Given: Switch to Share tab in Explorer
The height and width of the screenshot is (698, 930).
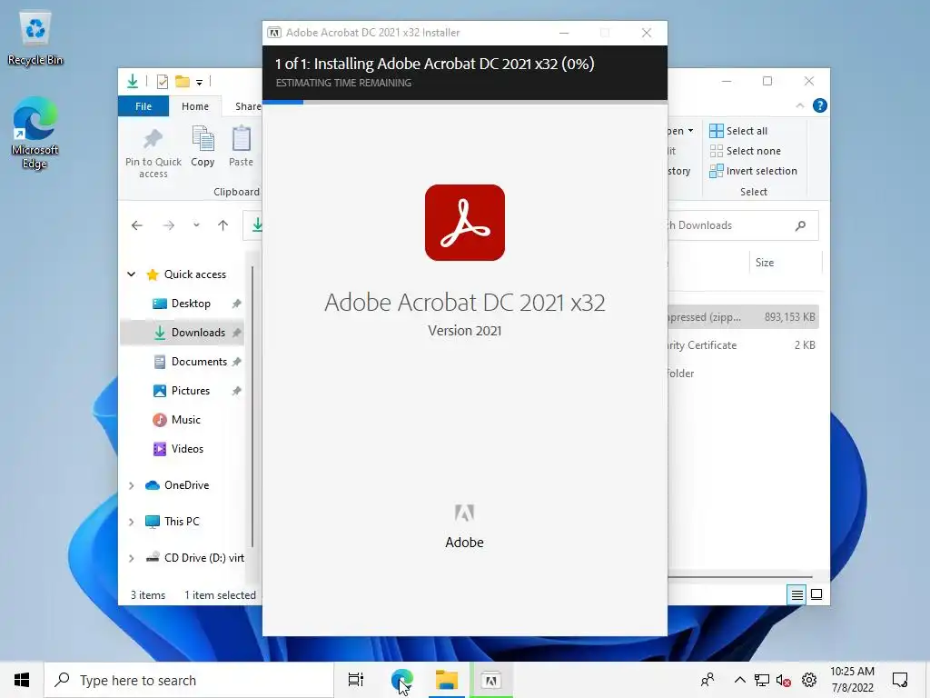Looking at the screenshot, I should pyautogui.click(x=247, y=106).
